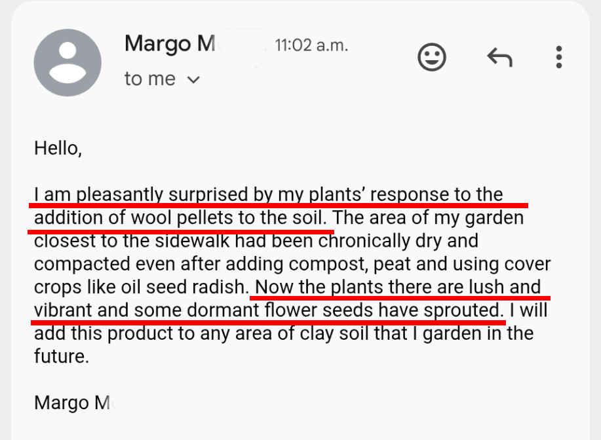This screenshot has height=440, width=601.
Task: Click 'vibrant and some dormant flower seeds' line
Action: click(x=269, y=310)
